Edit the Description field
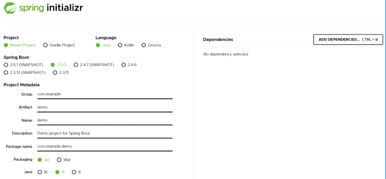The image size is (386, 179). (104, 133)
